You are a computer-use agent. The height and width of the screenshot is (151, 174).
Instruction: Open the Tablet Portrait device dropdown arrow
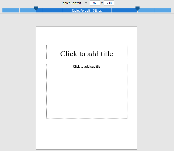pyautogui.click(x=86, y=3)
